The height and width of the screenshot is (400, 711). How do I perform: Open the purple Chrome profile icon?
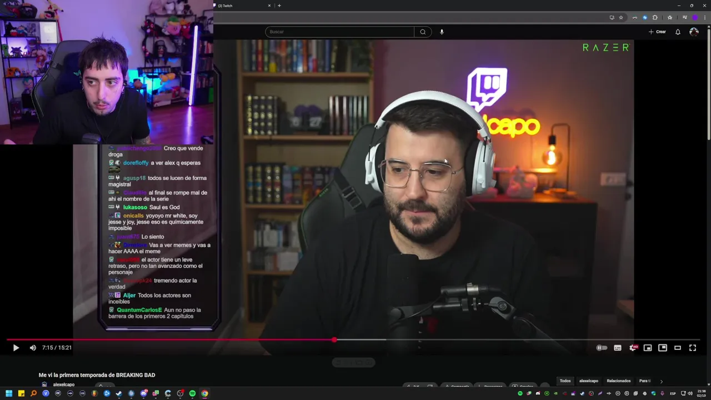695,17
